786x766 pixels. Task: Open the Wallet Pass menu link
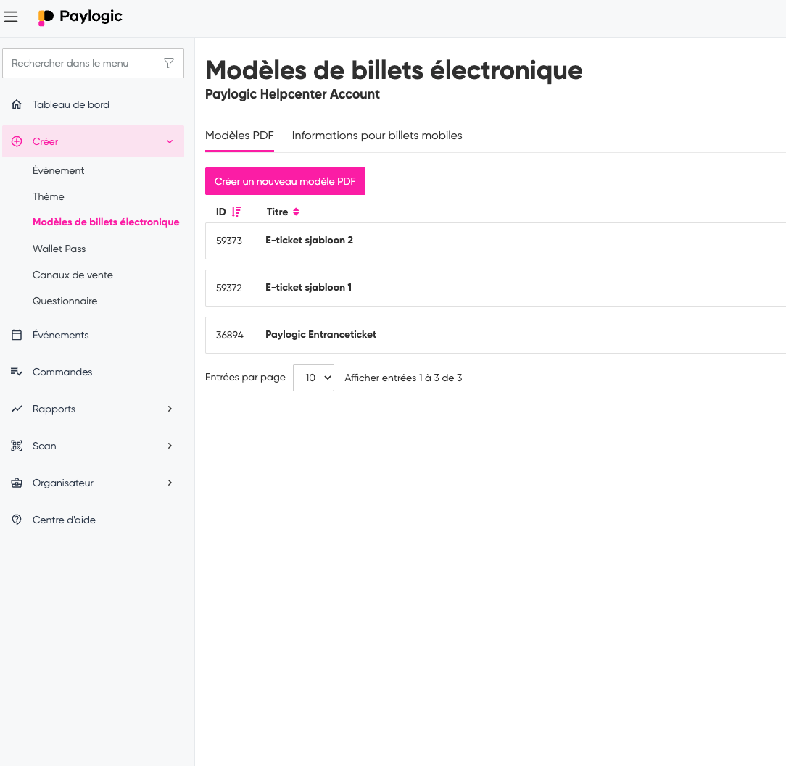[x=59, y=249]
